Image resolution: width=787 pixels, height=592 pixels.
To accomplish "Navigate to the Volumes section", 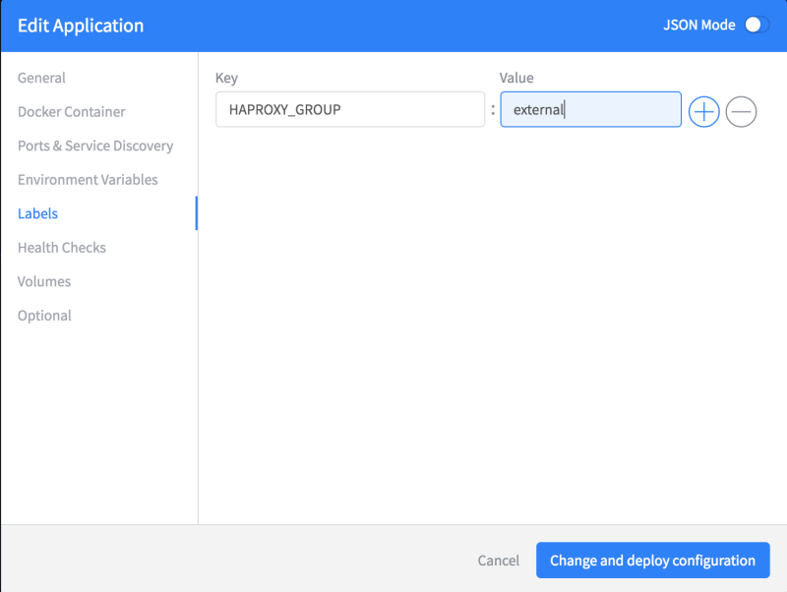I will (44, 281).
